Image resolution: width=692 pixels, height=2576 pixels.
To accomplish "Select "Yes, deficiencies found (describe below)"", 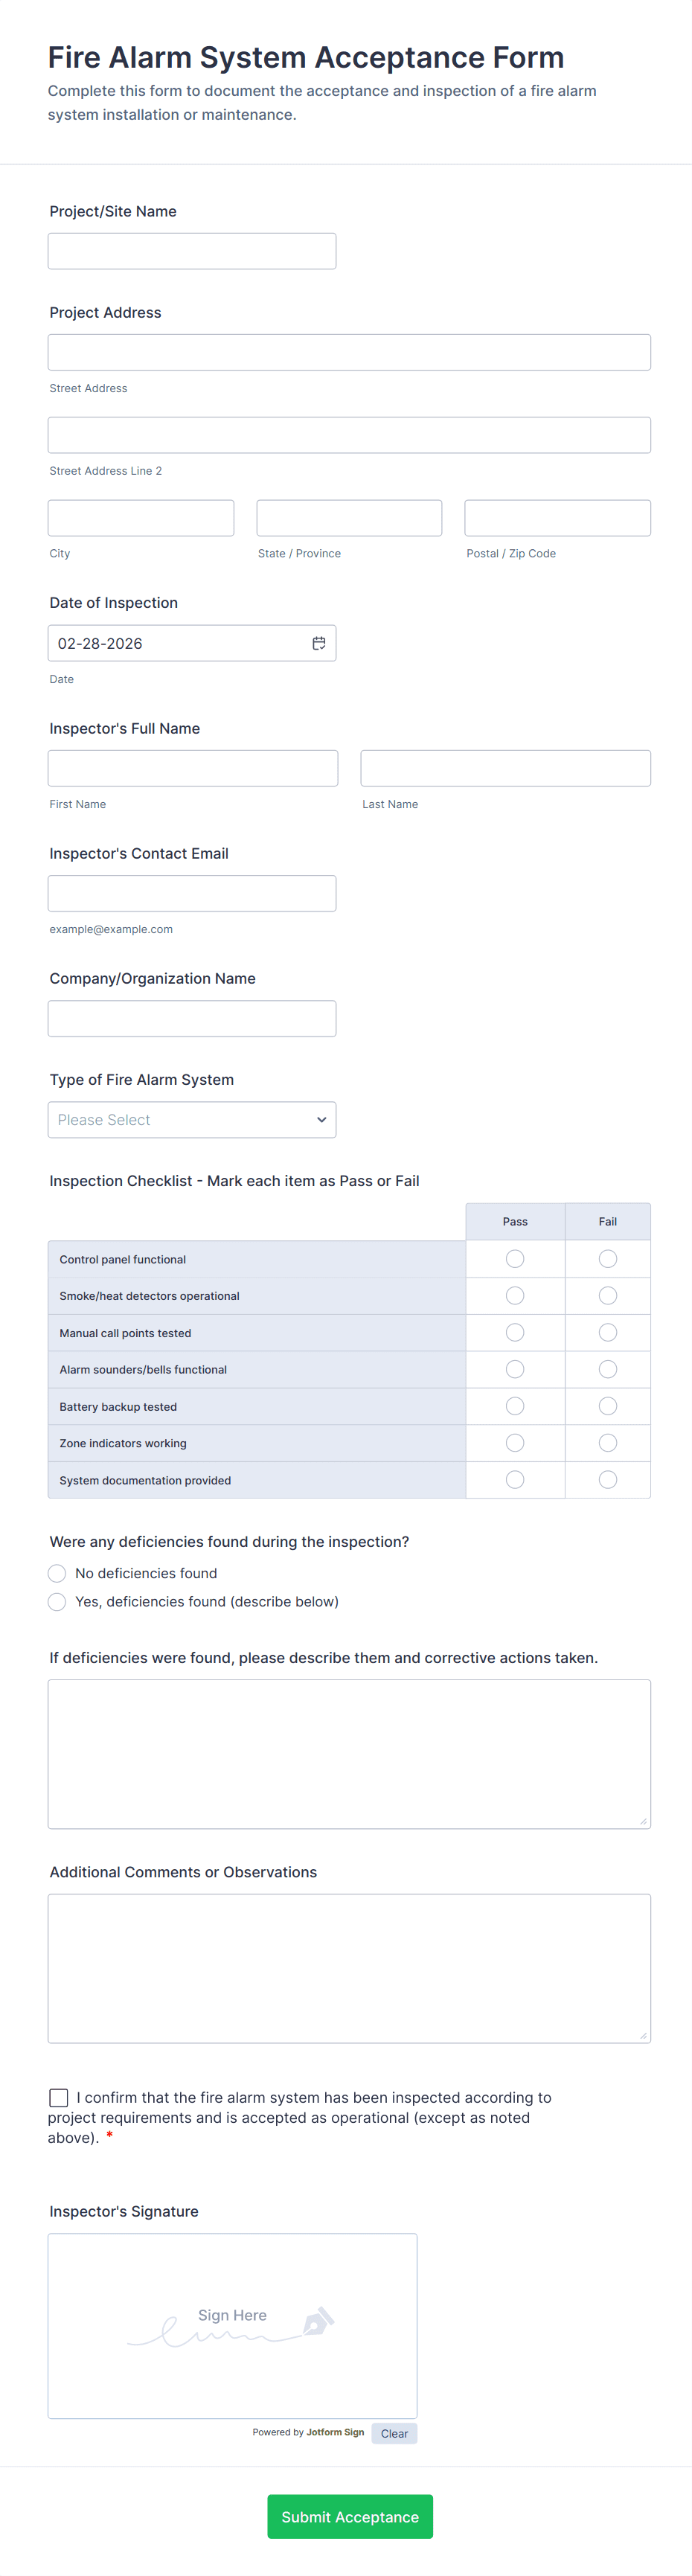I will (57, 1601).
